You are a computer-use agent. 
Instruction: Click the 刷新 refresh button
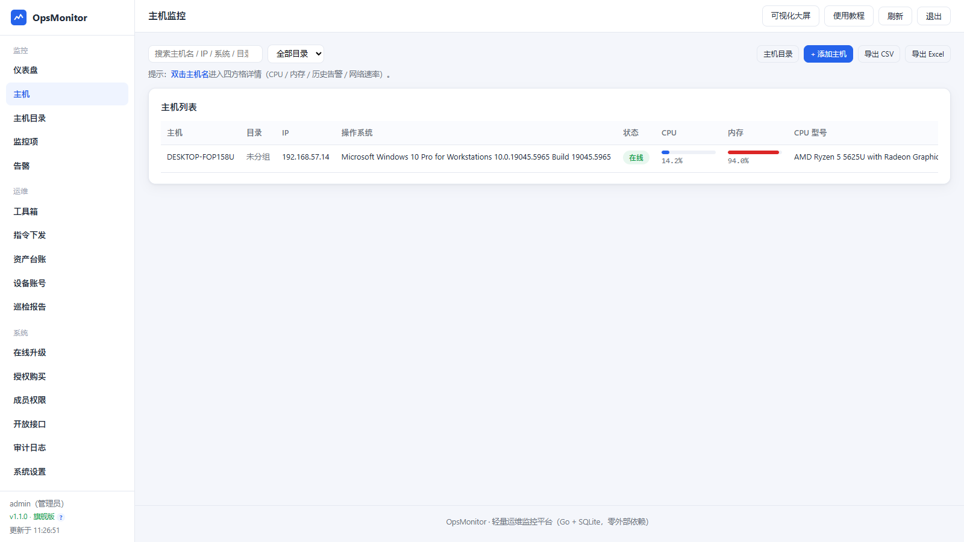coord(895,16)
